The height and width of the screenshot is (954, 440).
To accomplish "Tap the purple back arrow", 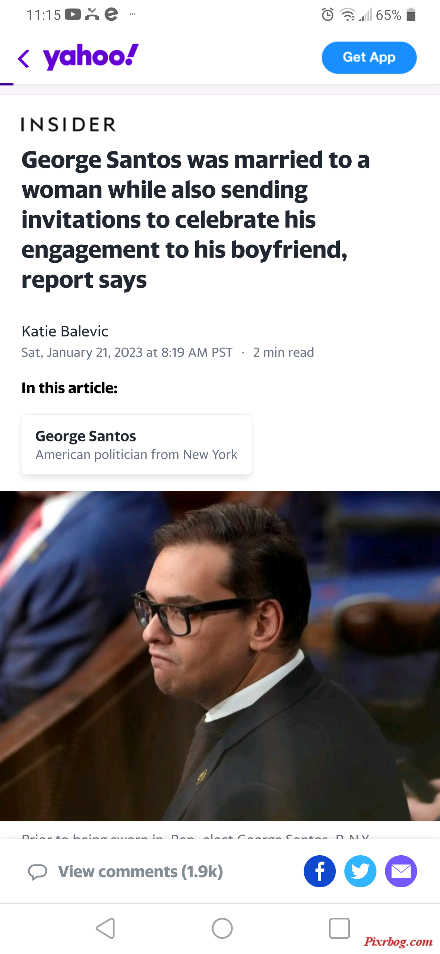I will (x=23, y=59).
